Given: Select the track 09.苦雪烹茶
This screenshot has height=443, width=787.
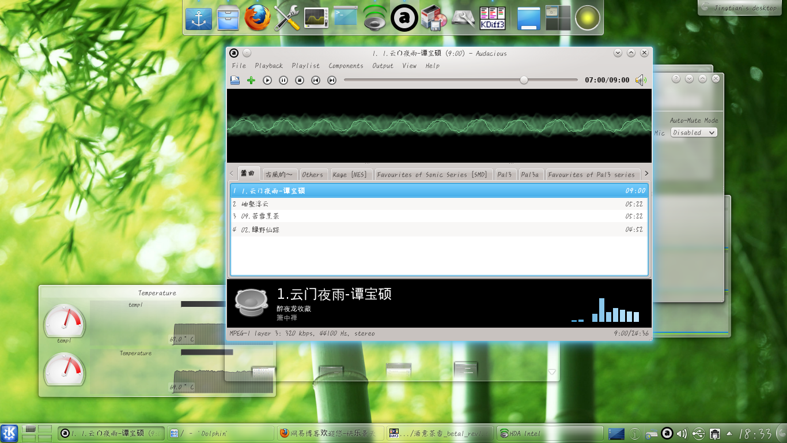Looking at the screenshot, I should click(439, 216).
